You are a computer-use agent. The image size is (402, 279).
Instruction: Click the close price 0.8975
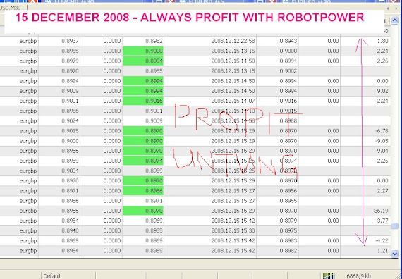coord(288,230)
